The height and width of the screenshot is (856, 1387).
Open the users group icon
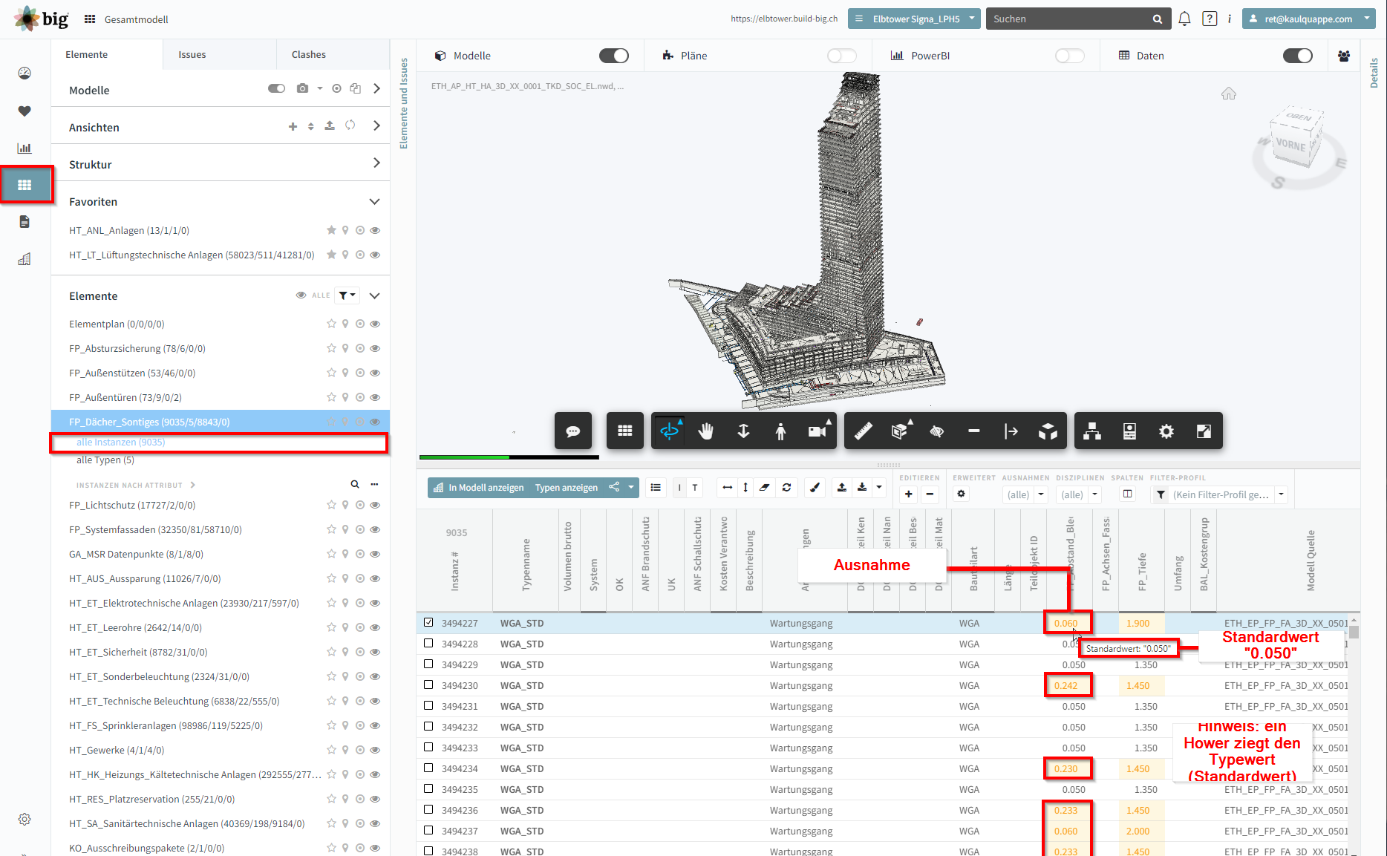click(x=1344, y=56)
